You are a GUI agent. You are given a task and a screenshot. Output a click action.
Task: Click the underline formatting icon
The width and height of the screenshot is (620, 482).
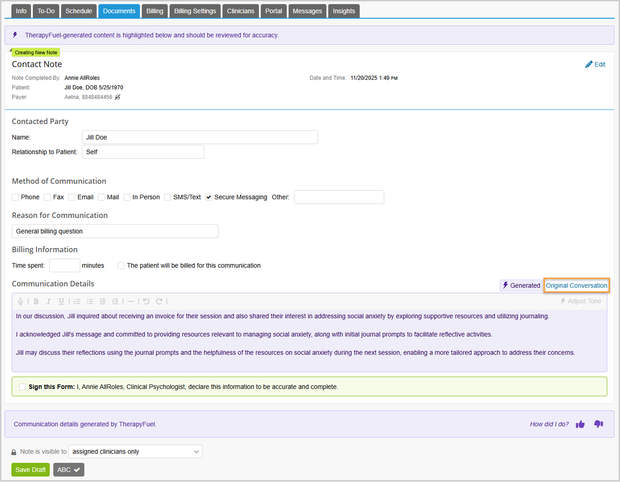[62, 301]
